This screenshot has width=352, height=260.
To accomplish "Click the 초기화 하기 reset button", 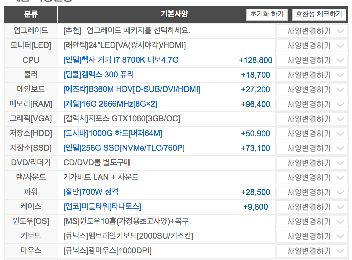I will coord(267,14).
